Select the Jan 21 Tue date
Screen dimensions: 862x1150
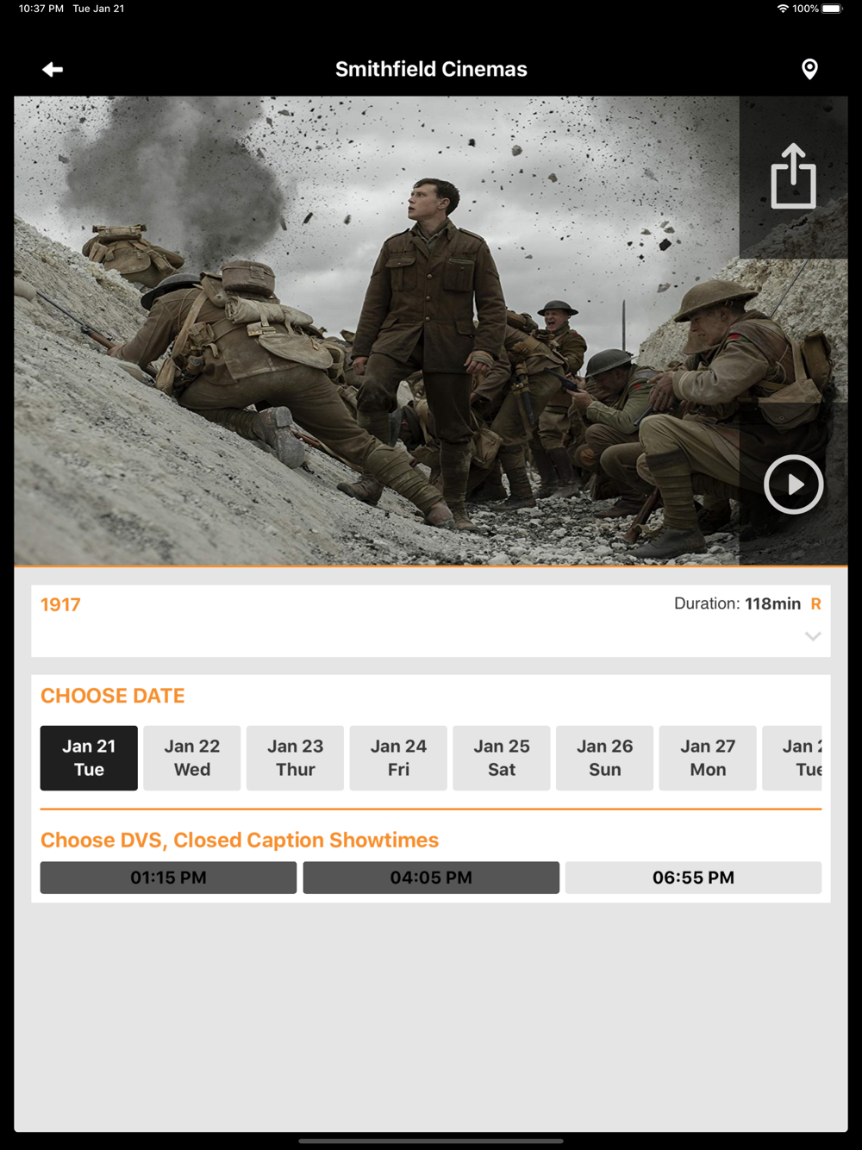tap(89, 758)
